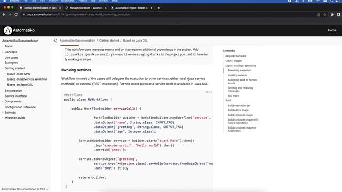Click Automatiko Documentation breadcrumb link
This screenshot has height=192, width=342.
tap(77, 41)
